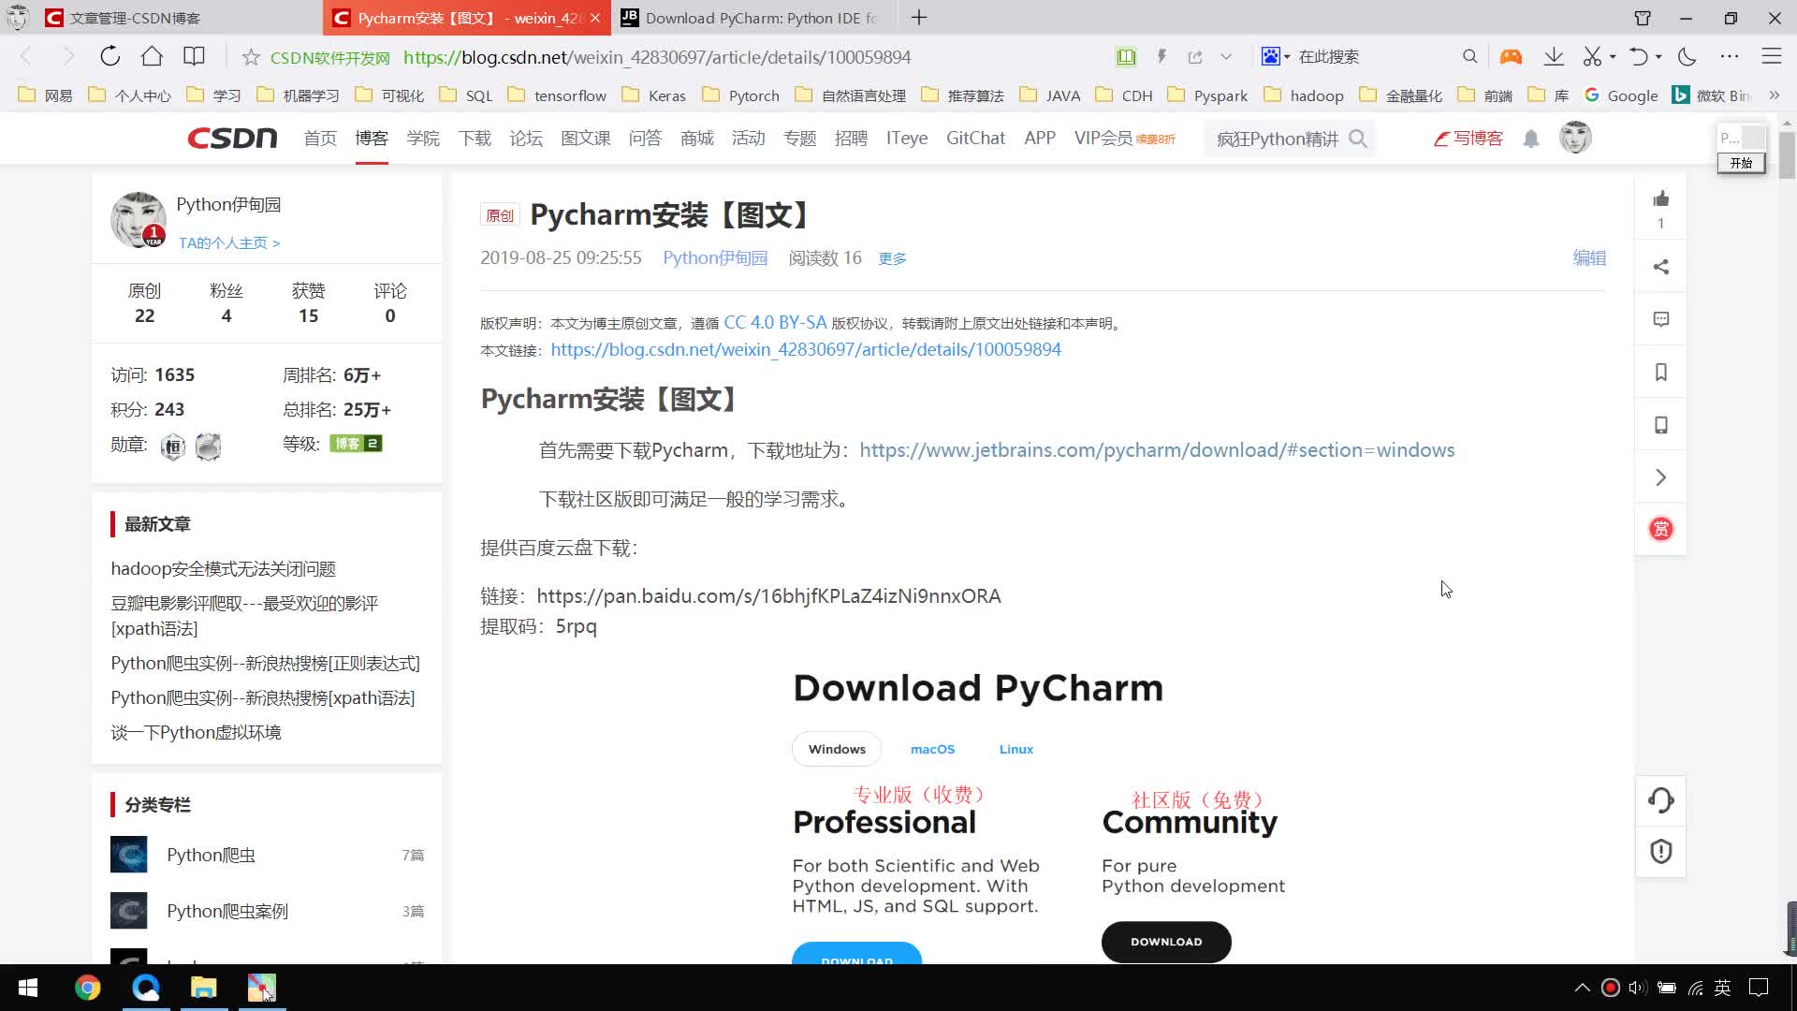Open the search engine selector dropdown

click(1276, 57)
